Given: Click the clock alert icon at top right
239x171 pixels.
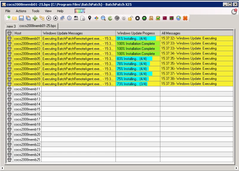Looking at the screenshot, I should 234,11.
